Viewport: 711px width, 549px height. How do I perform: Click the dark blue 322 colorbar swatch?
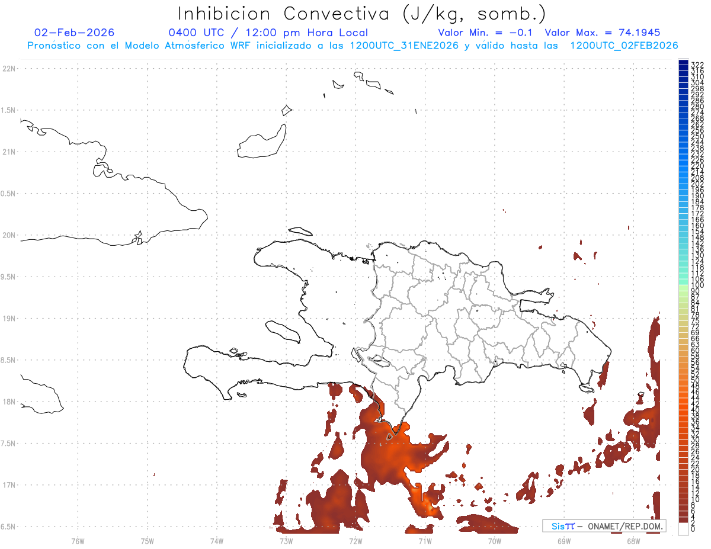(683, 62)
